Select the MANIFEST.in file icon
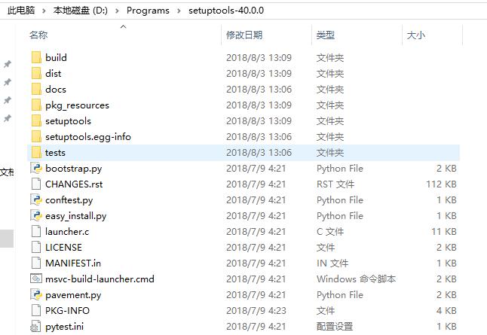Screen dimensions: 487x335 [36, 263]
